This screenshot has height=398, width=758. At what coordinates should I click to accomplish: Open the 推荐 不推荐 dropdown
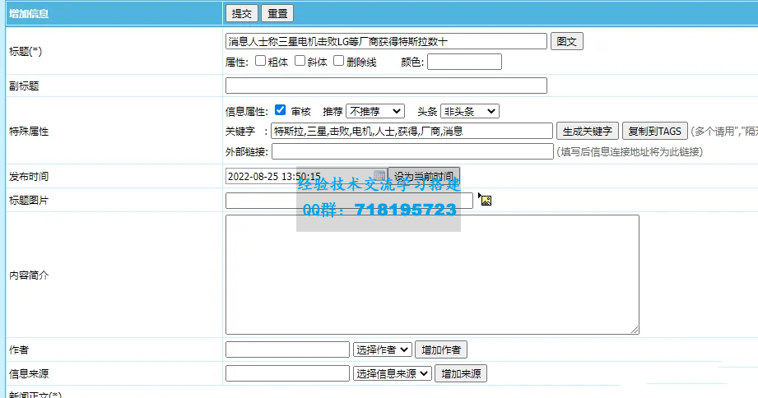coord(375,112)
